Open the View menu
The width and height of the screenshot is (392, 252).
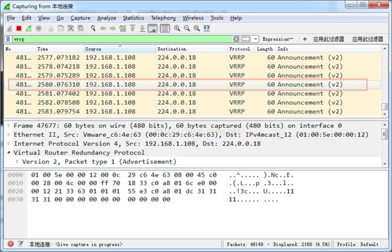point(44,18)
